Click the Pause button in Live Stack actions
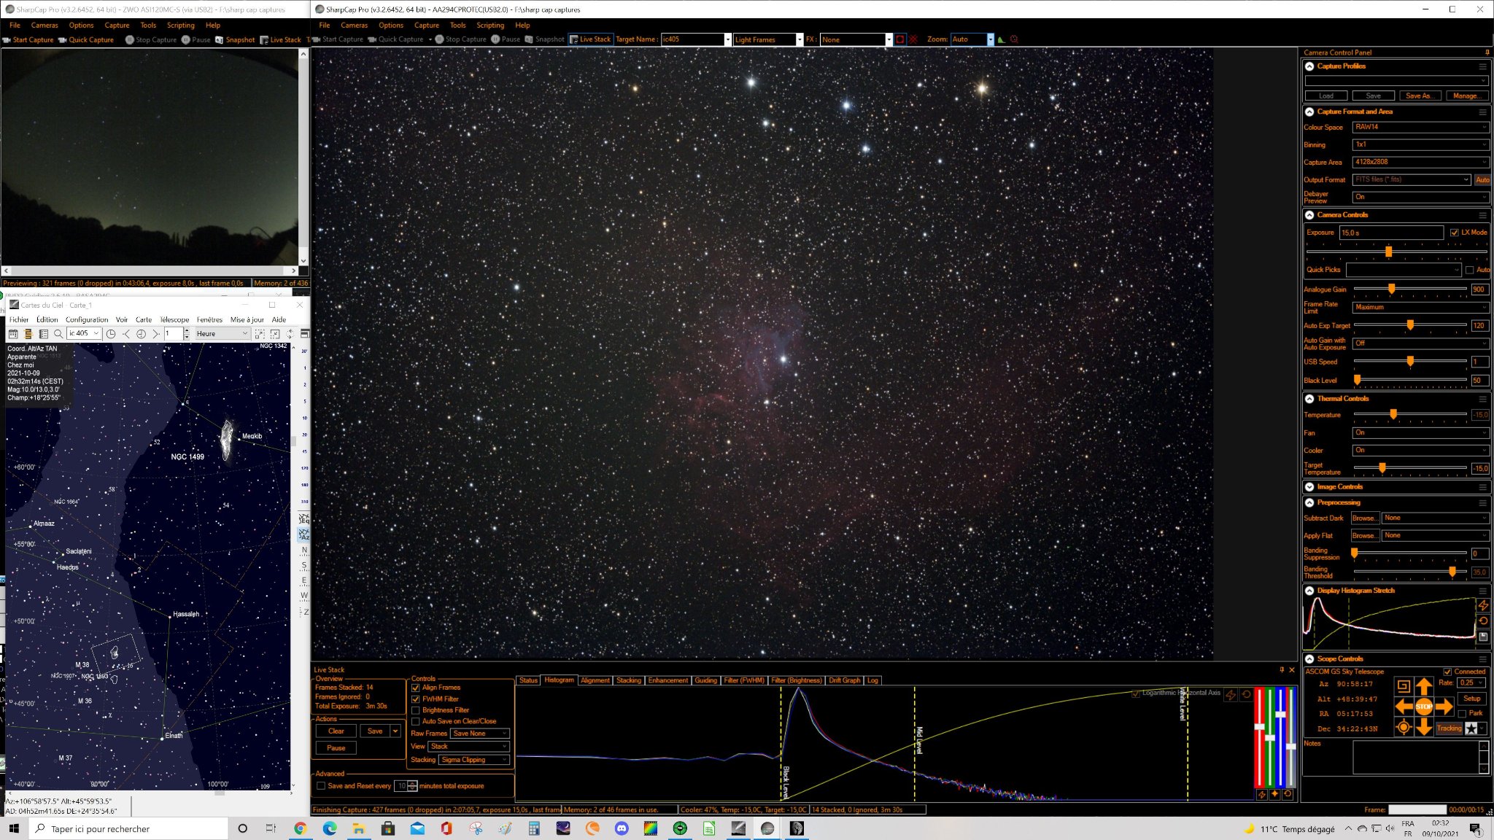 point(336,748)
